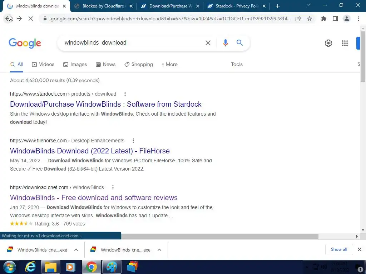Open 'WindowBlinds Download (2022 Latest) - FileHorse'
The height and width of the screenshot is (274, 366).
90,151
